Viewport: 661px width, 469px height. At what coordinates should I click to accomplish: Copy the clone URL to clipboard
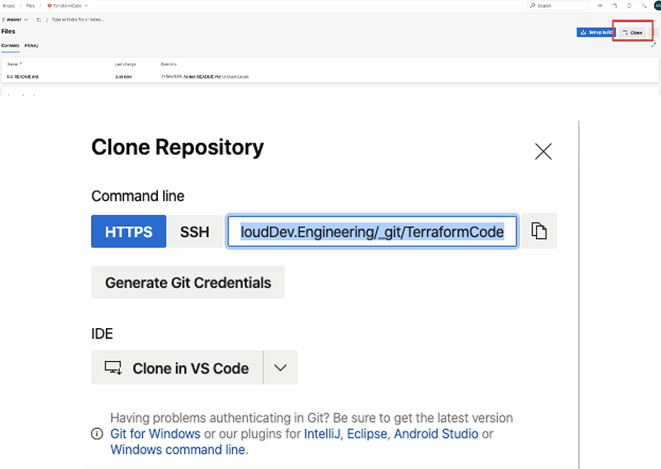point(539,231)
